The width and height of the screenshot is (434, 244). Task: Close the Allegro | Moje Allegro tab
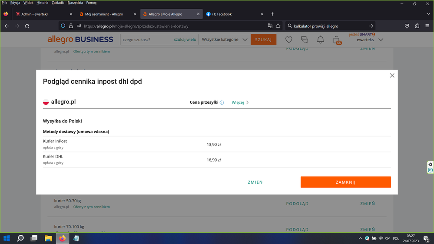point(198,14)
